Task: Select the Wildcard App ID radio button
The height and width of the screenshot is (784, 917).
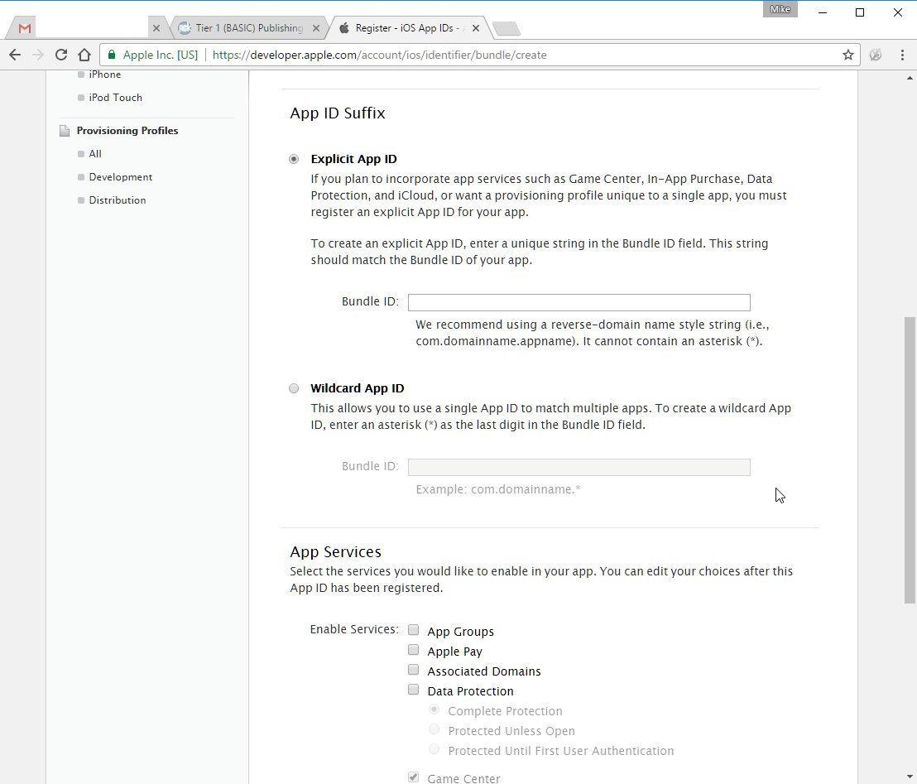Action: coord(294,388)
